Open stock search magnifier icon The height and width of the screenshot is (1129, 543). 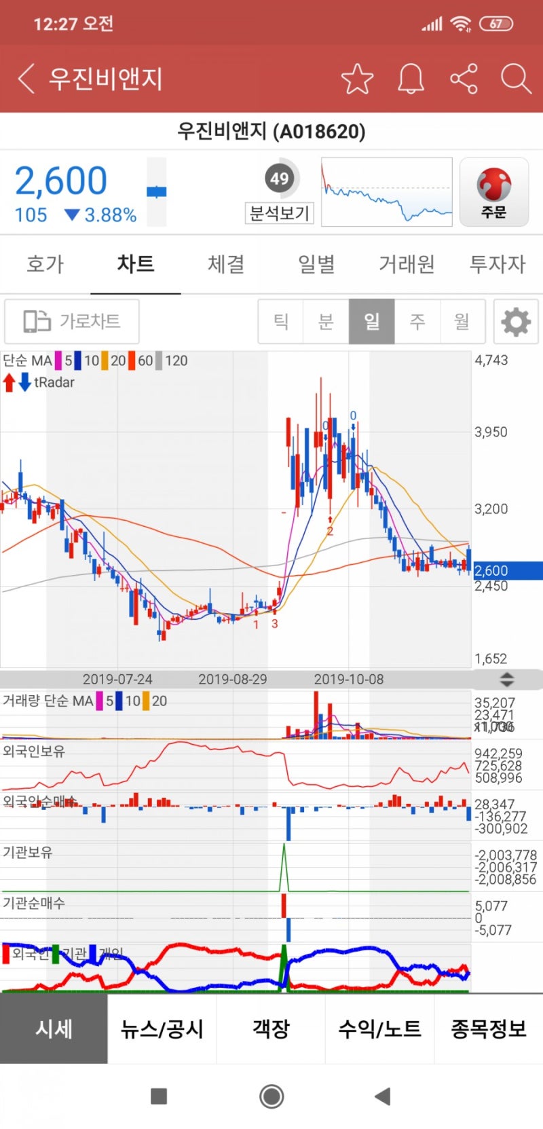516,79
